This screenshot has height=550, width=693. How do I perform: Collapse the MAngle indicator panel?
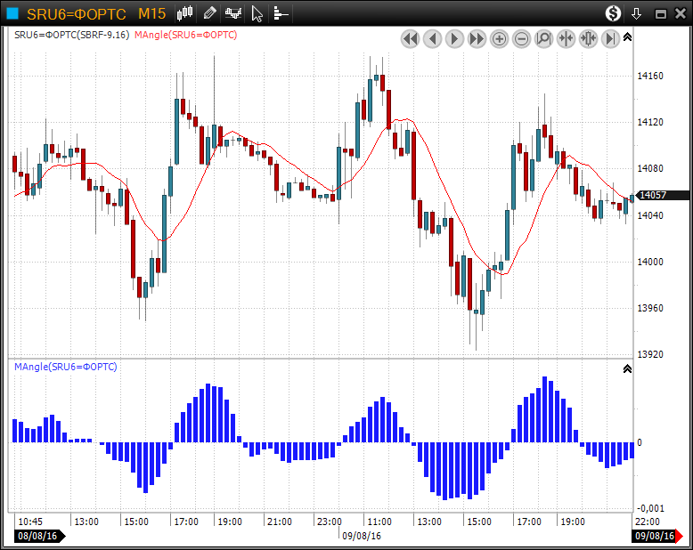[x=627, y=368]
